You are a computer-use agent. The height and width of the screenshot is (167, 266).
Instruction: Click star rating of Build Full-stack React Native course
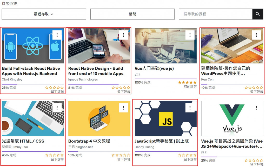pos(55,88)
